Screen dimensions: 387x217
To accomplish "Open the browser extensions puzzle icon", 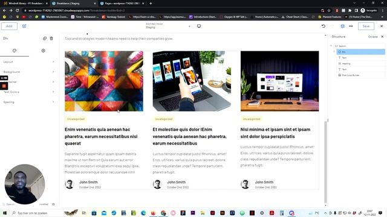I will (350, 11).
